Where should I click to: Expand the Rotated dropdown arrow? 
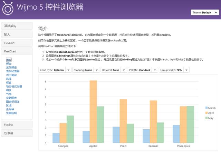point(124,70)
